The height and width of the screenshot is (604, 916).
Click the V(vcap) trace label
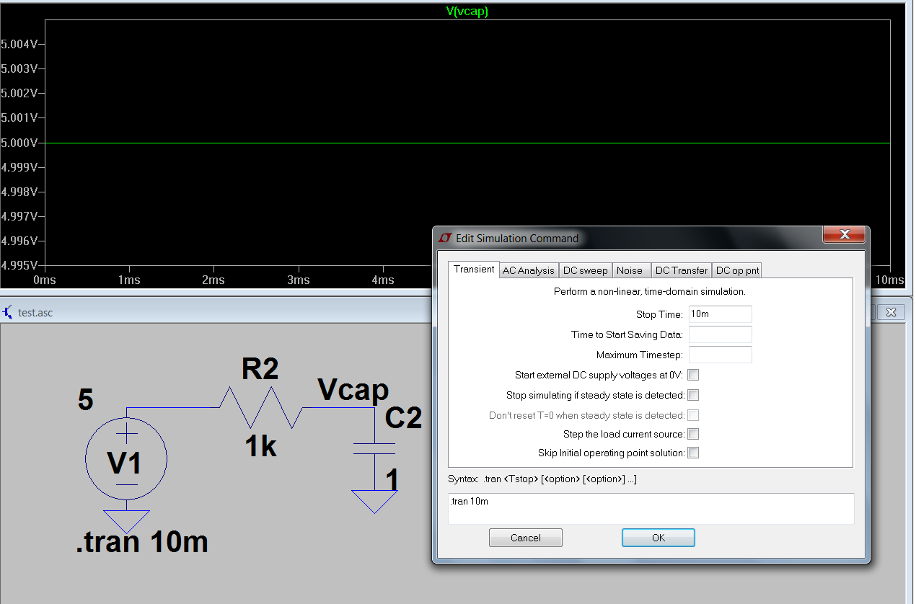coord(467,12)
